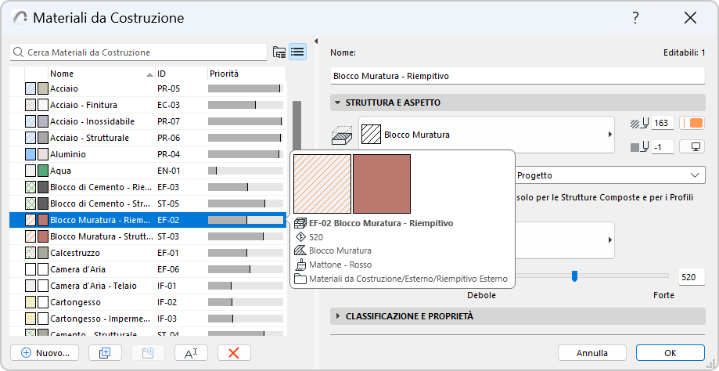Click the Aluminio blue fill swatch icon
Image resolution: width=719 pixels, height=371 pixels.
coord(31,154)
